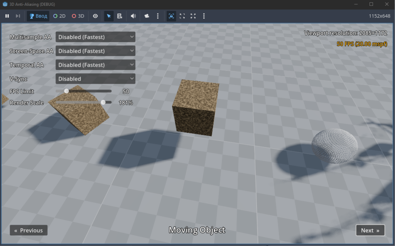Image resolution: width=395 pixels, height=246 pixels.
Task: Open the Screen-Space AA dropdown
Action: (x=96, y=51)
